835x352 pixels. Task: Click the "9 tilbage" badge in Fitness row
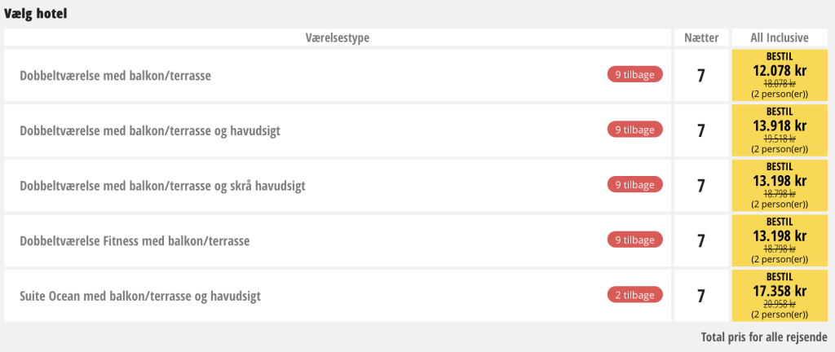point(634,240)
